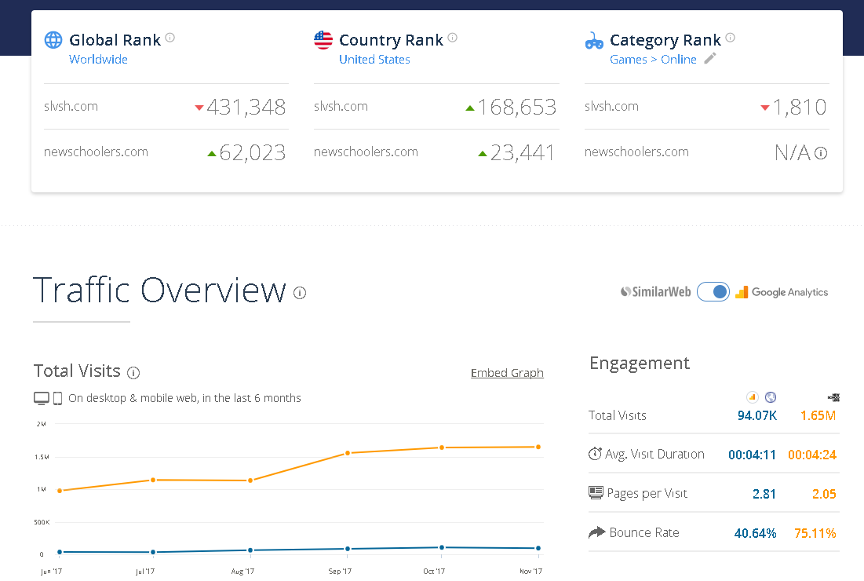Viewport: 864px width, 581px height.
Task: Click the Sep '17 axis label
Action: coord(340,571)
